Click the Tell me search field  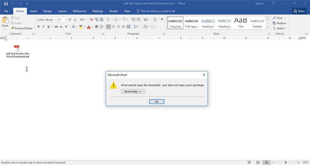pyautogui.click(x=156, y=11)
